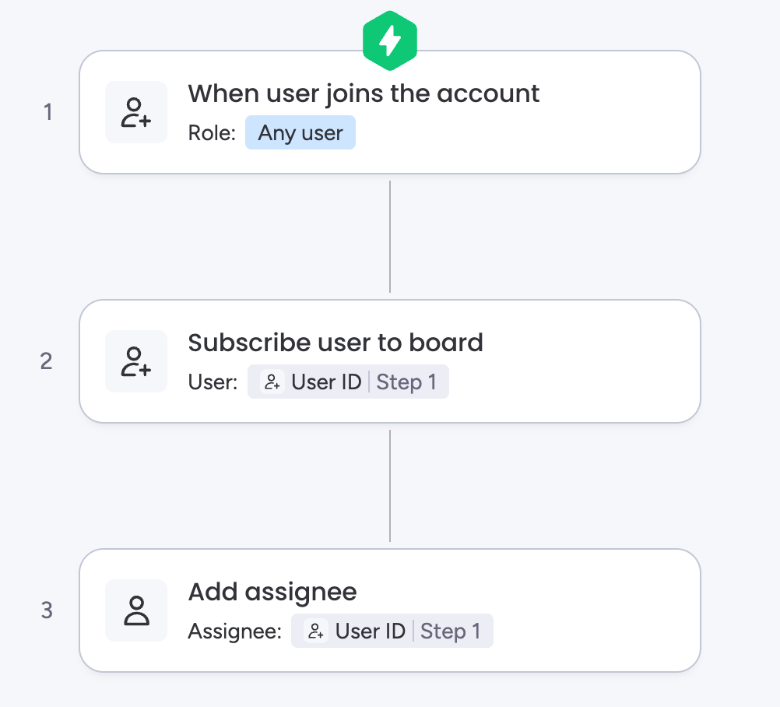Click connector line between steps 2 and 3
The width and height of the screenshot is (780, 707).
pos(390,486)
